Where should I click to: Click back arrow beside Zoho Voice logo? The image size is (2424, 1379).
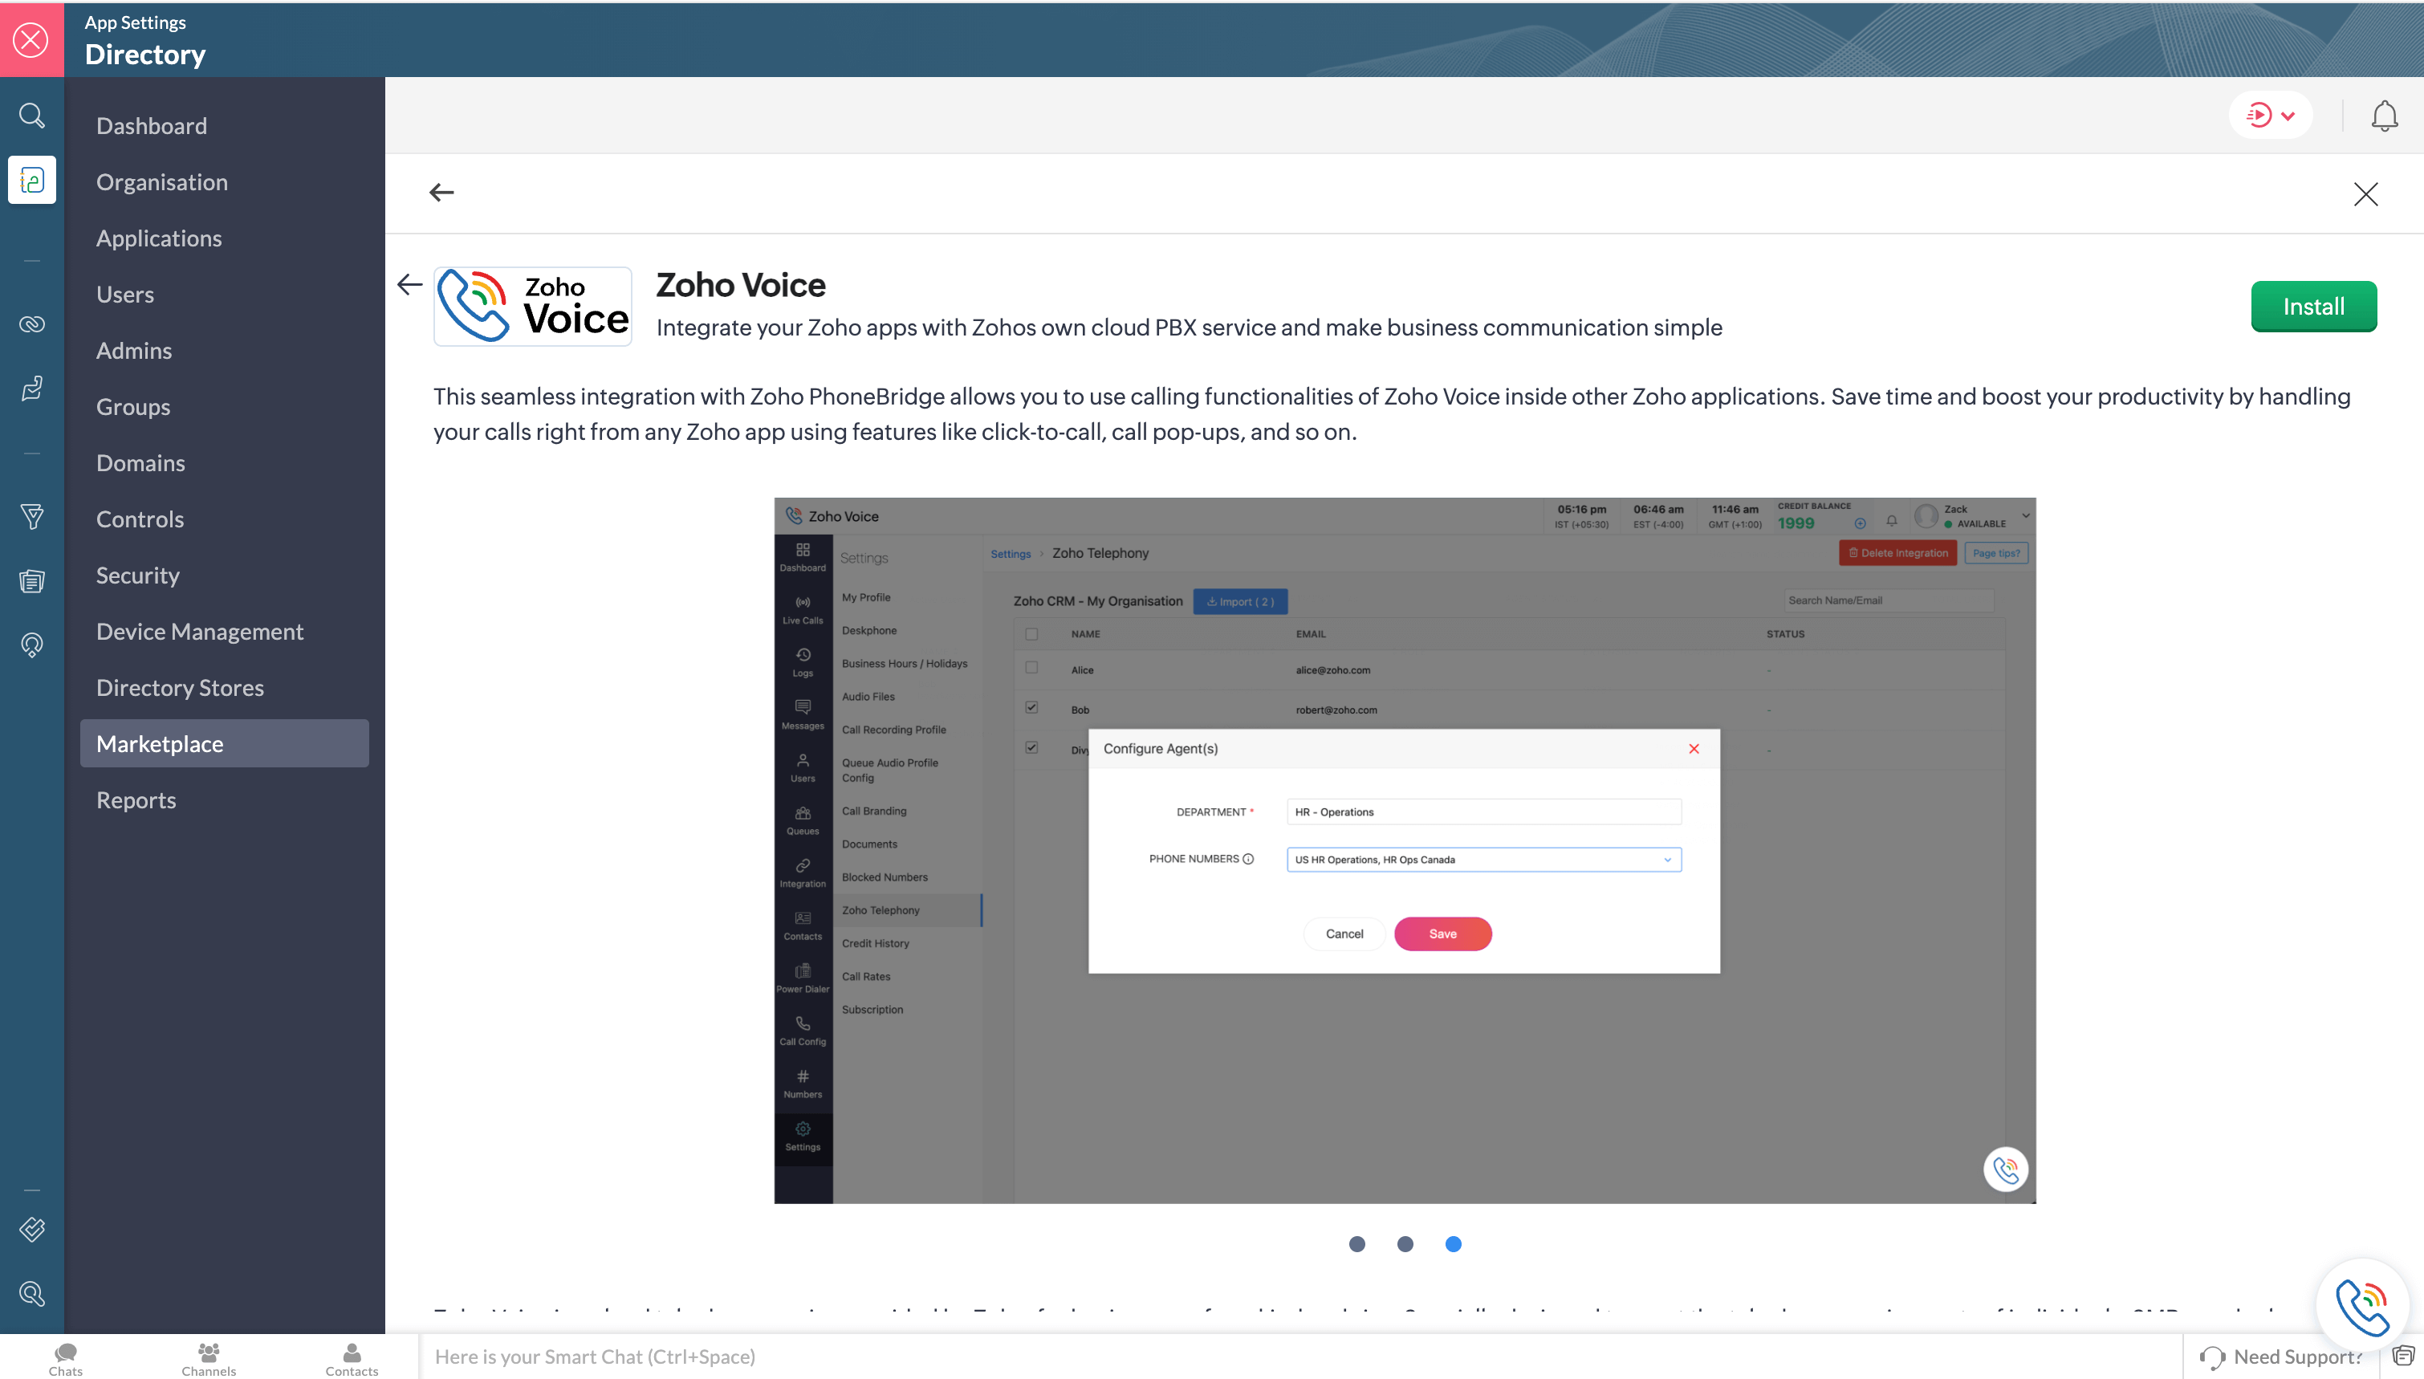[410, 284]
